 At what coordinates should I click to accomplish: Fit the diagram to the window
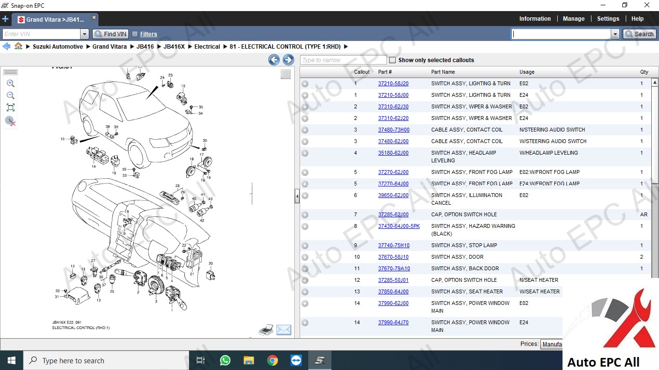(11, 107)
